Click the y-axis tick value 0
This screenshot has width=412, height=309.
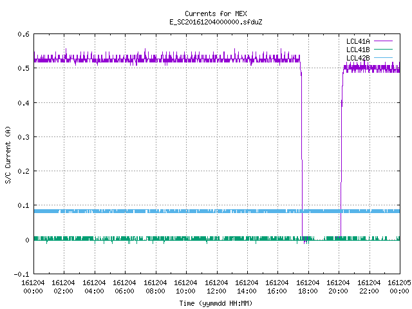click(x=27, y=240)
